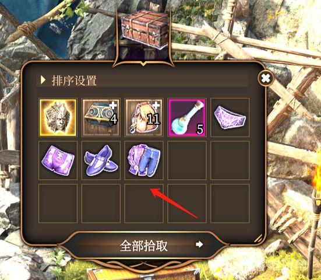Click the empty slot the red arrow points to
Viewport: 321px width, 280px height.
[x=144, y=204]
